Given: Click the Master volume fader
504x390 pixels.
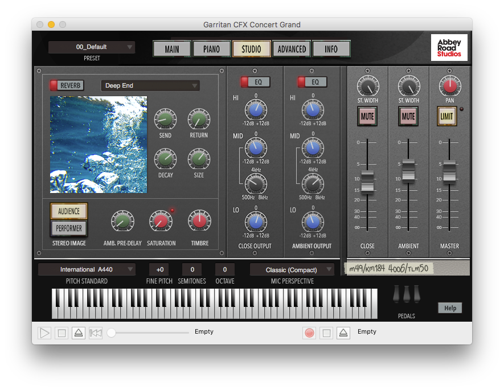Looking at the screenshot, I should coord(449,171).
